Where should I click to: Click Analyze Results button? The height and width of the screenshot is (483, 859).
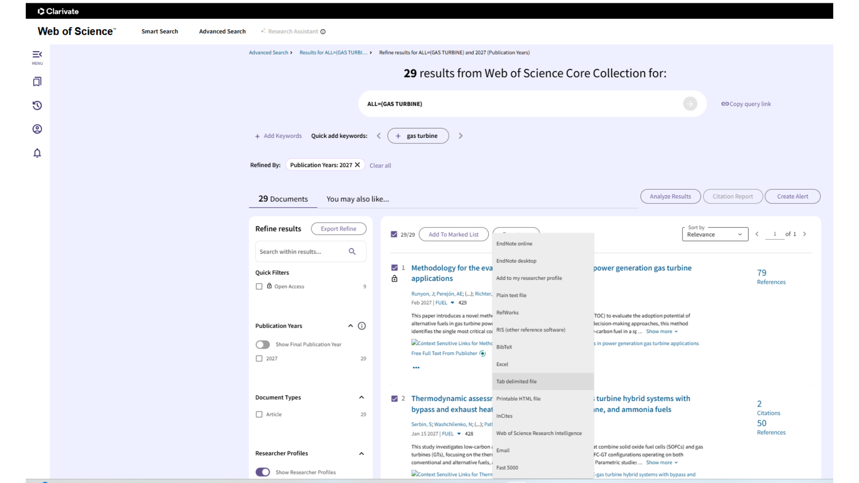(670, 196)
